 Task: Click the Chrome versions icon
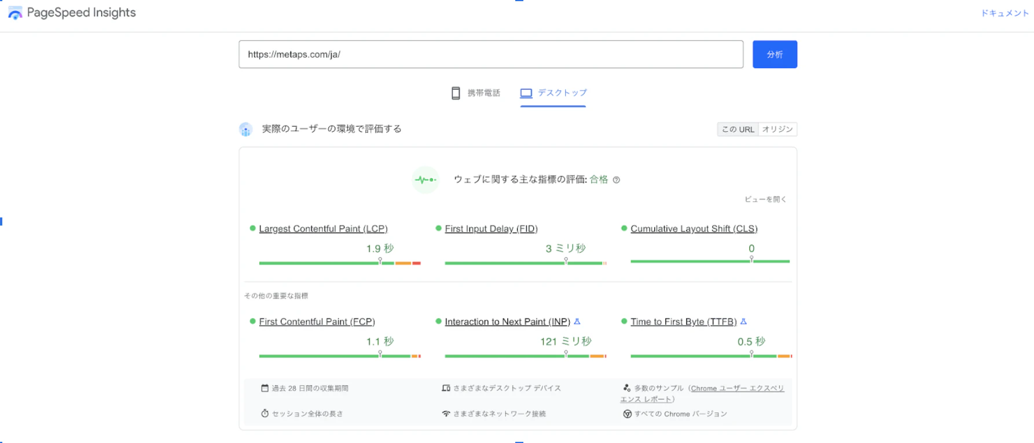point(627,414)
